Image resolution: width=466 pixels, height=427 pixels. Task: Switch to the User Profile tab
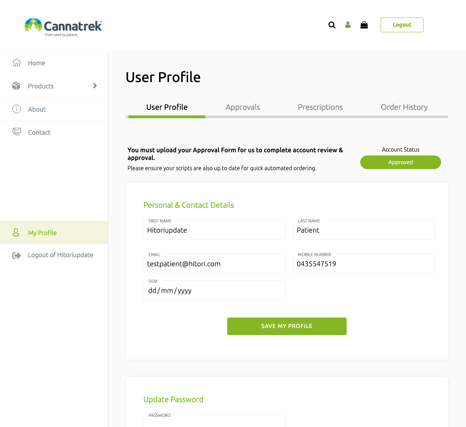pyautogui.click(x=167, y=107)
